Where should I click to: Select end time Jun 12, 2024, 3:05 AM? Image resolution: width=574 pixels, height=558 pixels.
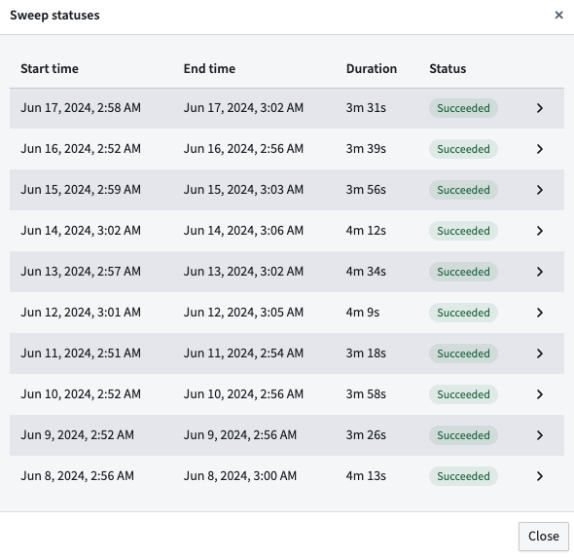coord(243,313)
